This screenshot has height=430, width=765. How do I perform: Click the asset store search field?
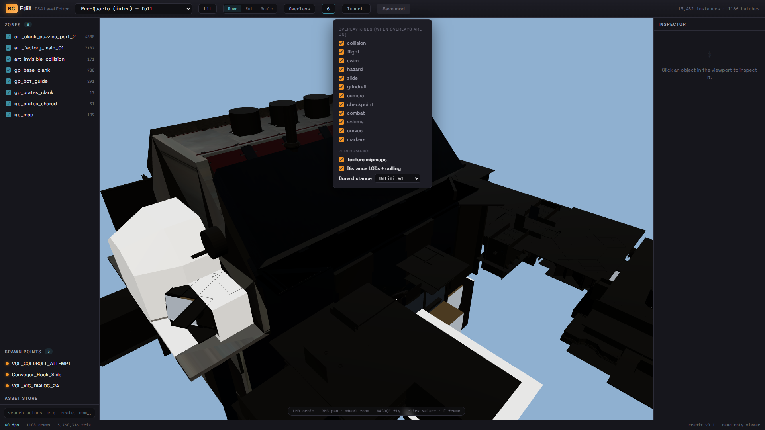49,413
